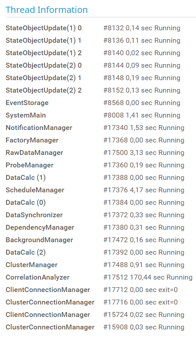196x337 pixels.
Task: Click ClusterConnectionManager status #17716 exit=0
Action: [x=140, y=302]
